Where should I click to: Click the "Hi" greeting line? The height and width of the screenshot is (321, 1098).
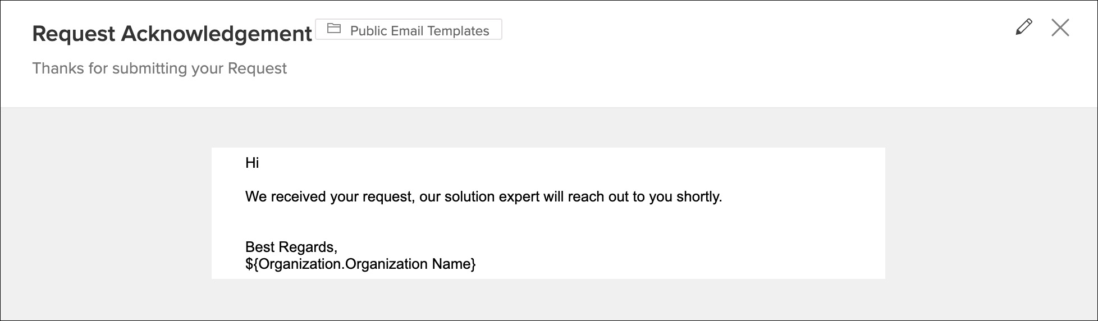click(252, 163)
